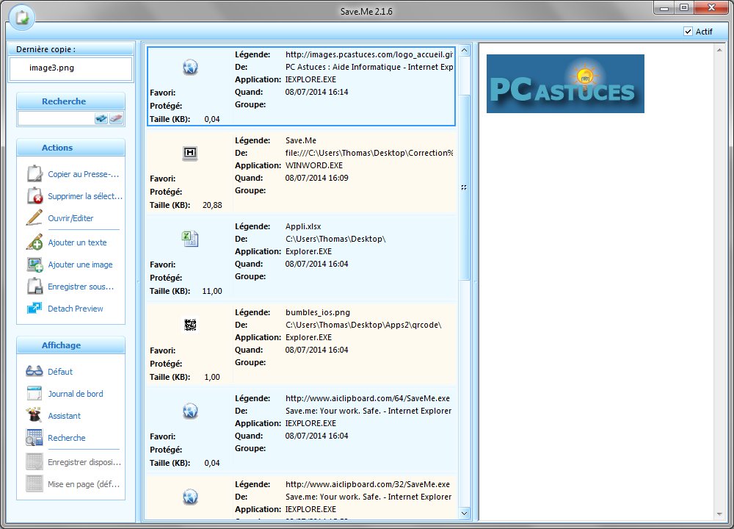Select globe icon of the 32/SaveMe.exe entry
Screen dimensions: 734x529
190,497
